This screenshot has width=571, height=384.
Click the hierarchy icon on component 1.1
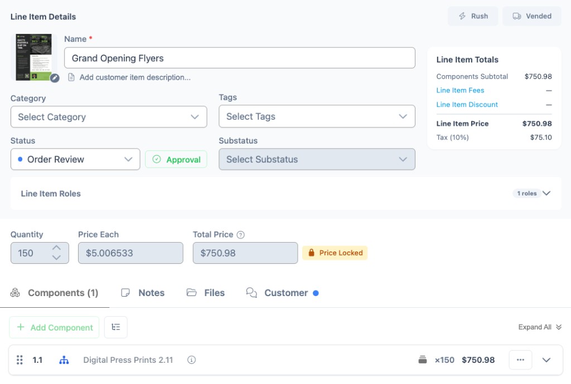tap(64, 360)
